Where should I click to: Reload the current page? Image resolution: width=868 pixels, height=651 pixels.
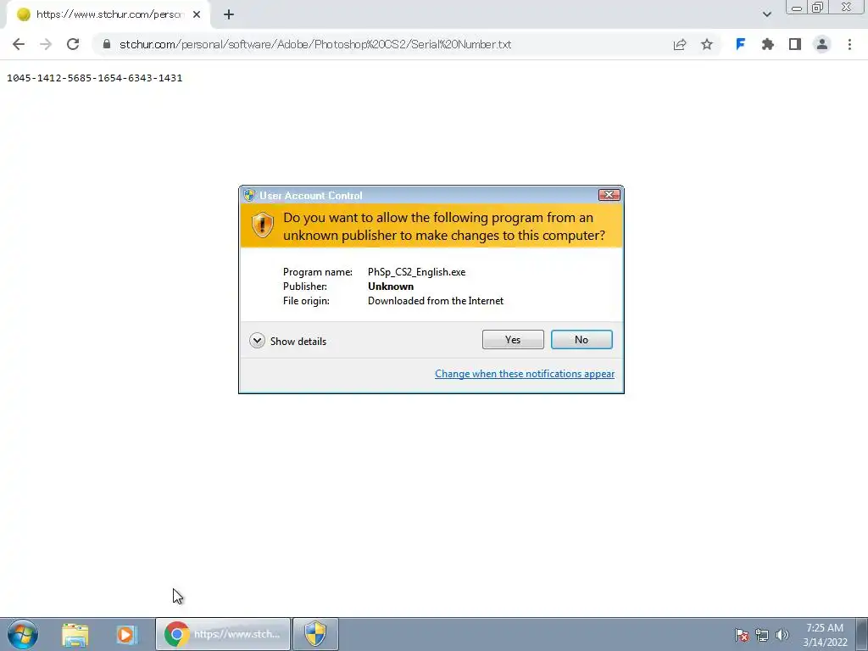[73, 44]
